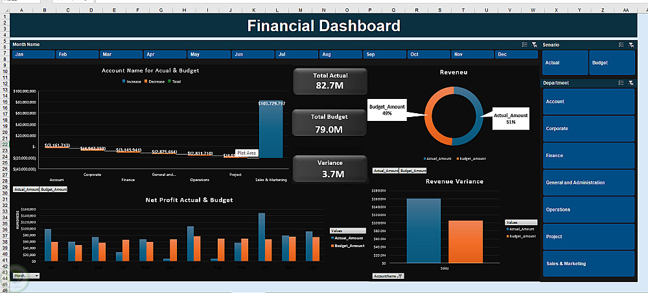This screenshot has width=648, height=293.
Task: Toggle the Budget scenario slicer button
Action: (x=612, y=63)
